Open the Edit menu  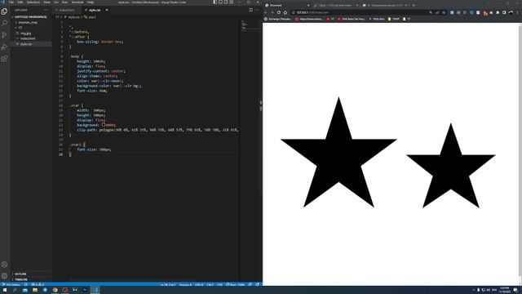pyautogui.click(x=20, y=2)
